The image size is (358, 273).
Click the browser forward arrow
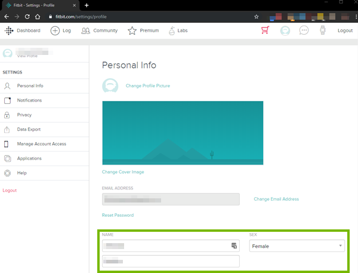[17, 17]
